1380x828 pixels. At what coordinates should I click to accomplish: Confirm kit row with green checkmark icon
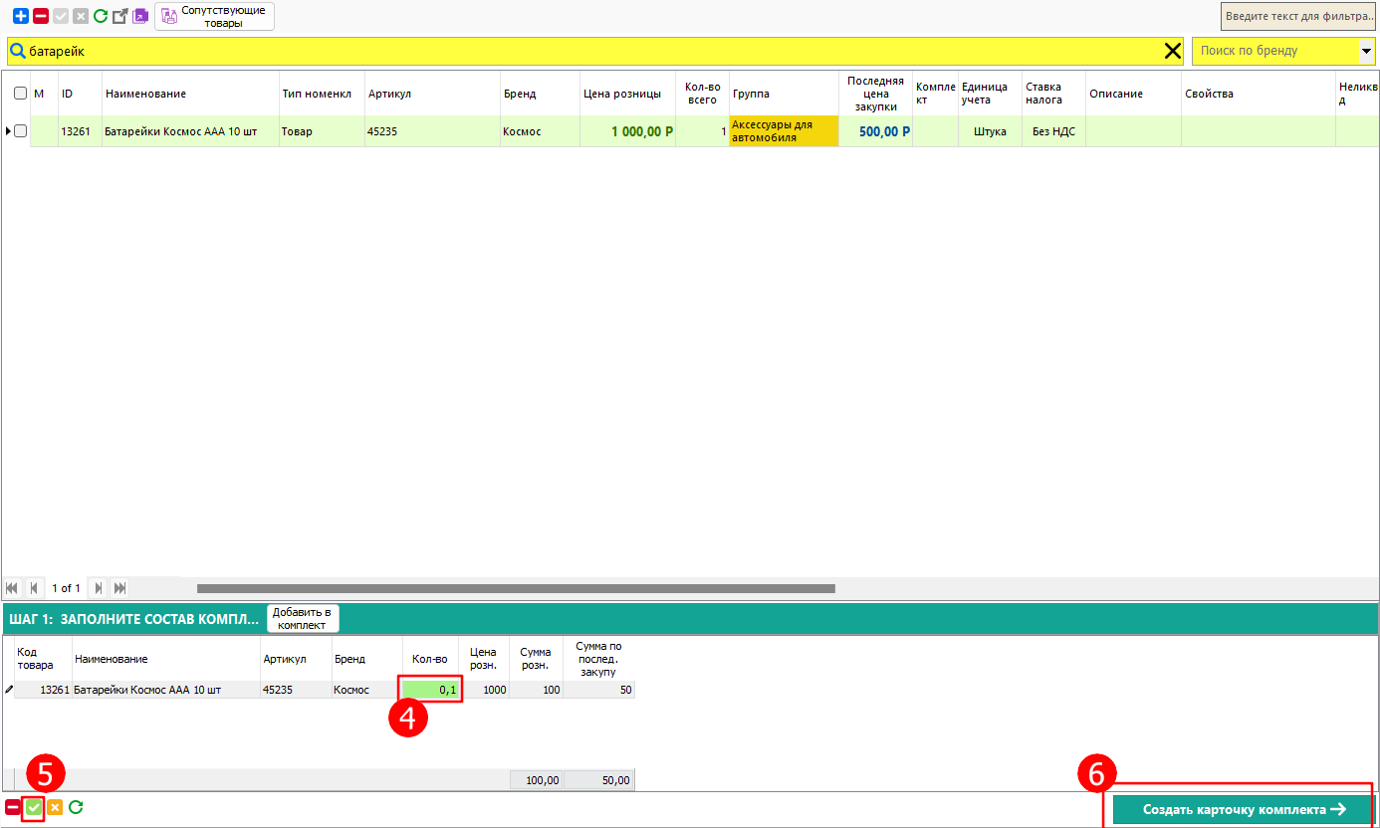pos(34,808)
